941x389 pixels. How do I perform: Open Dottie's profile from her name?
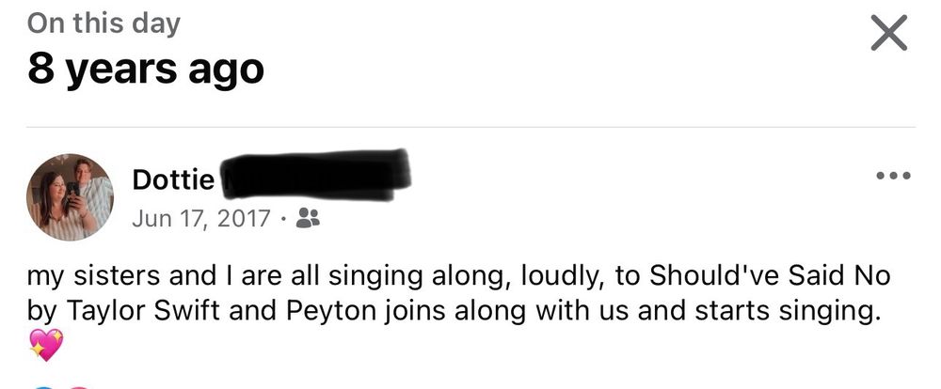point(176,179)
